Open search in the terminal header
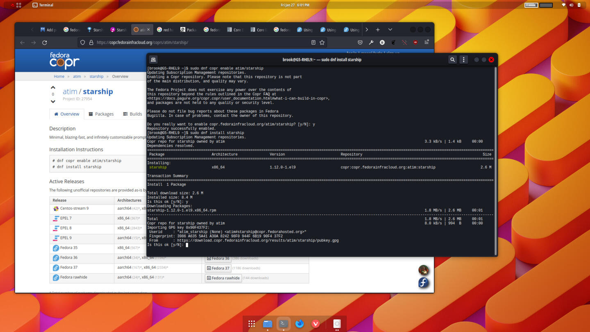 (x=452, y=59)
